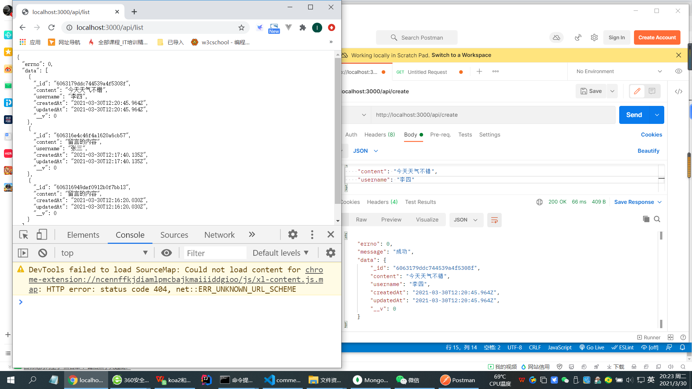The image size is (692, 389).
Task: Click the Postman request URL field
Action: click(x=493, y=115)
